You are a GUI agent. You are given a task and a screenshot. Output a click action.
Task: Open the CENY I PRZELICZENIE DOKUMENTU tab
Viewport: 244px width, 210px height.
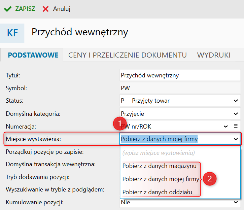(128, 55)
